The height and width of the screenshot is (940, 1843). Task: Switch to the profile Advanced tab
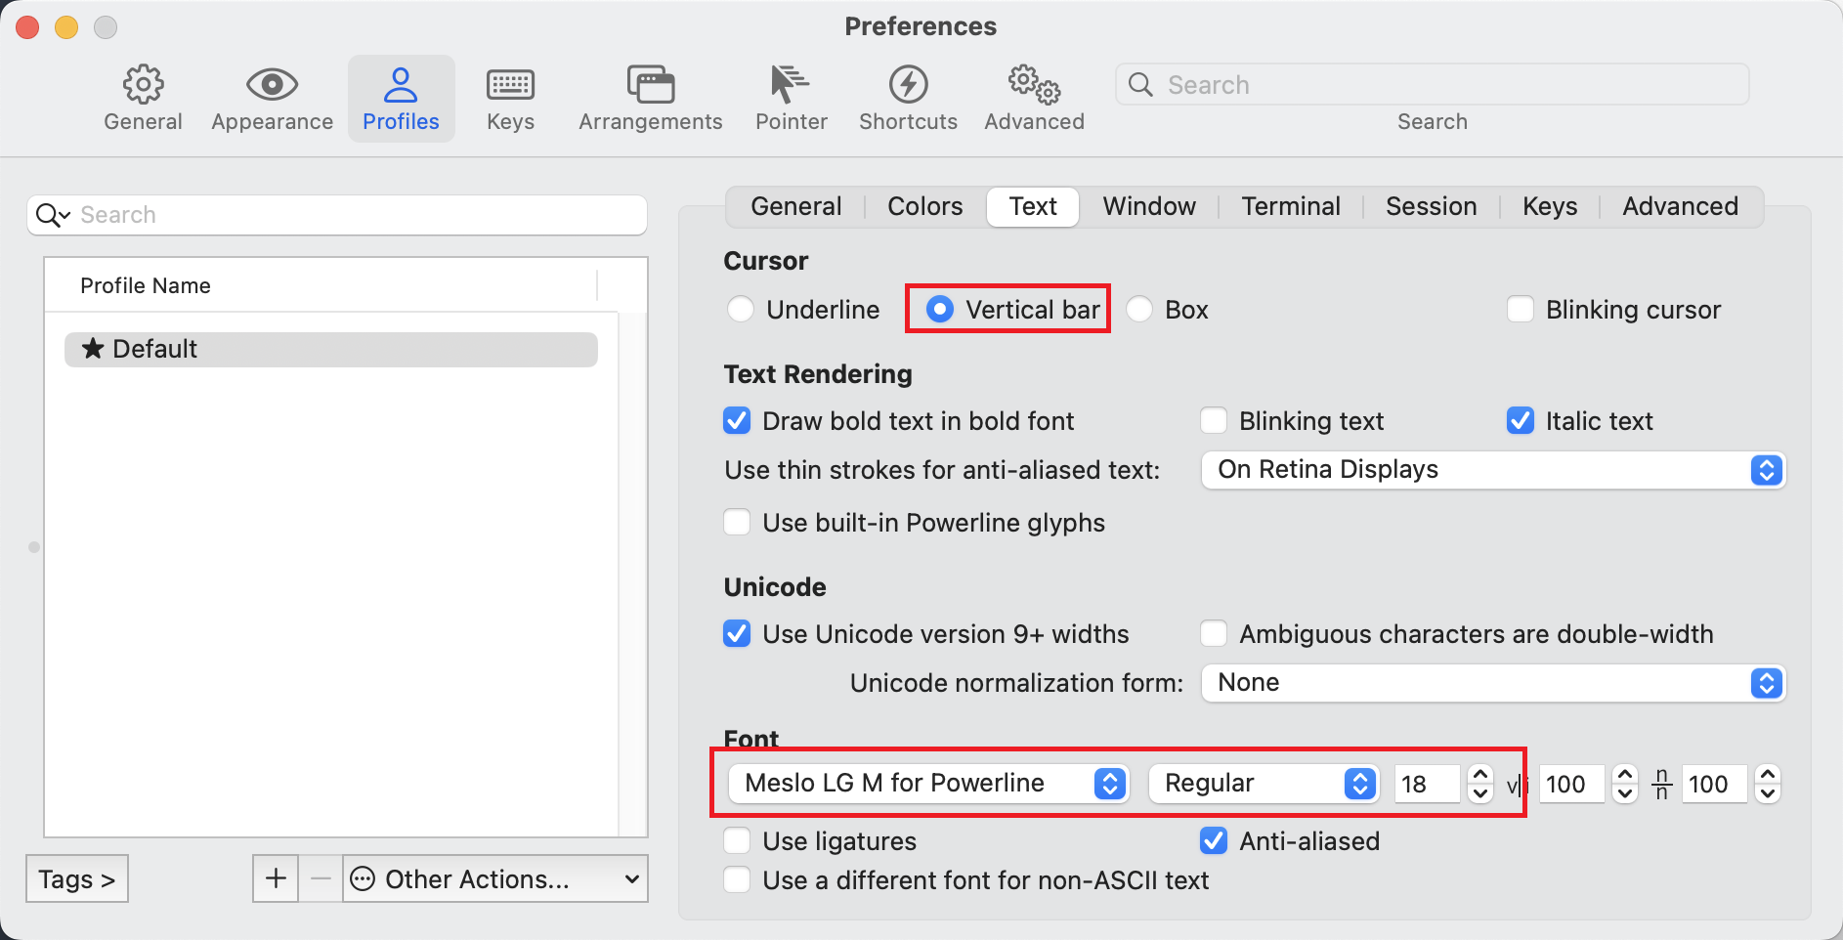(1681, 206)
